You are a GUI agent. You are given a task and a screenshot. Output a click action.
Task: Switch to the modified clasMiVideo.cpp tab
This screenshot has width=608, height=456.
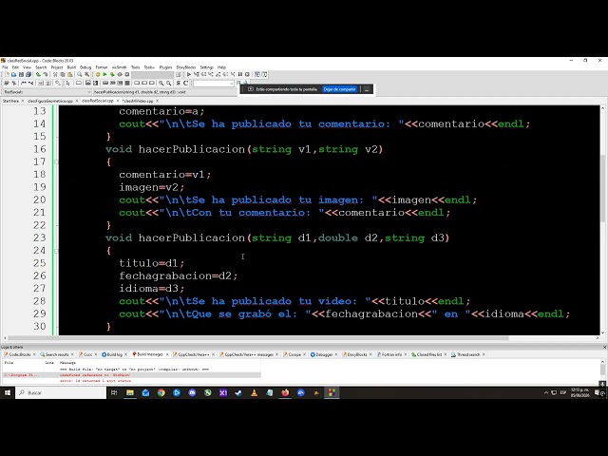point(138,101)
